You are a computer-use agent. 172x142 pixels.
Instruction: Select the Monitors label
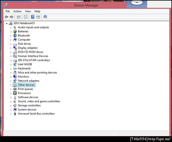tap(24, 77)
